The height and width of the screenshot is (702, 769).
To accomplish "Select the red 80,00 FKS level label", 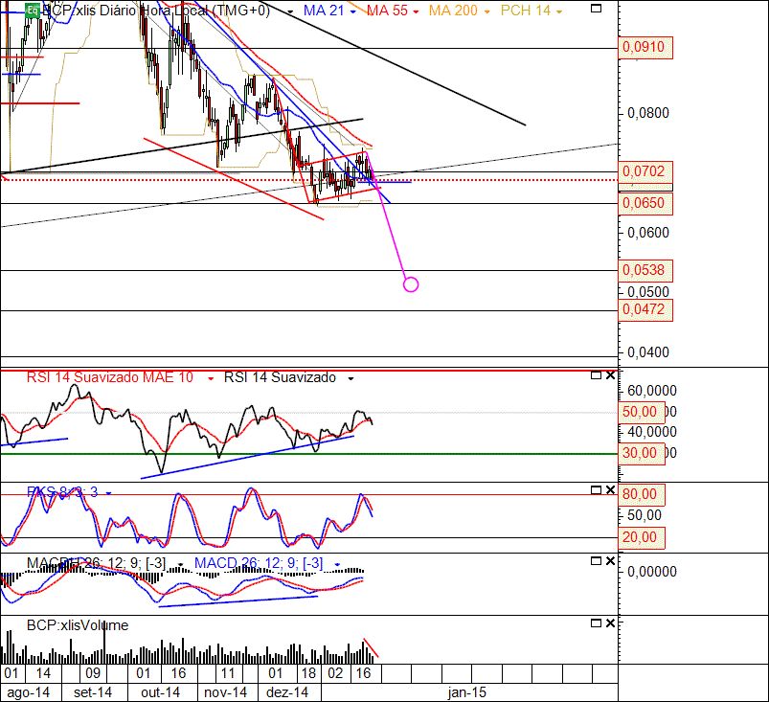I will pos(642,494).
